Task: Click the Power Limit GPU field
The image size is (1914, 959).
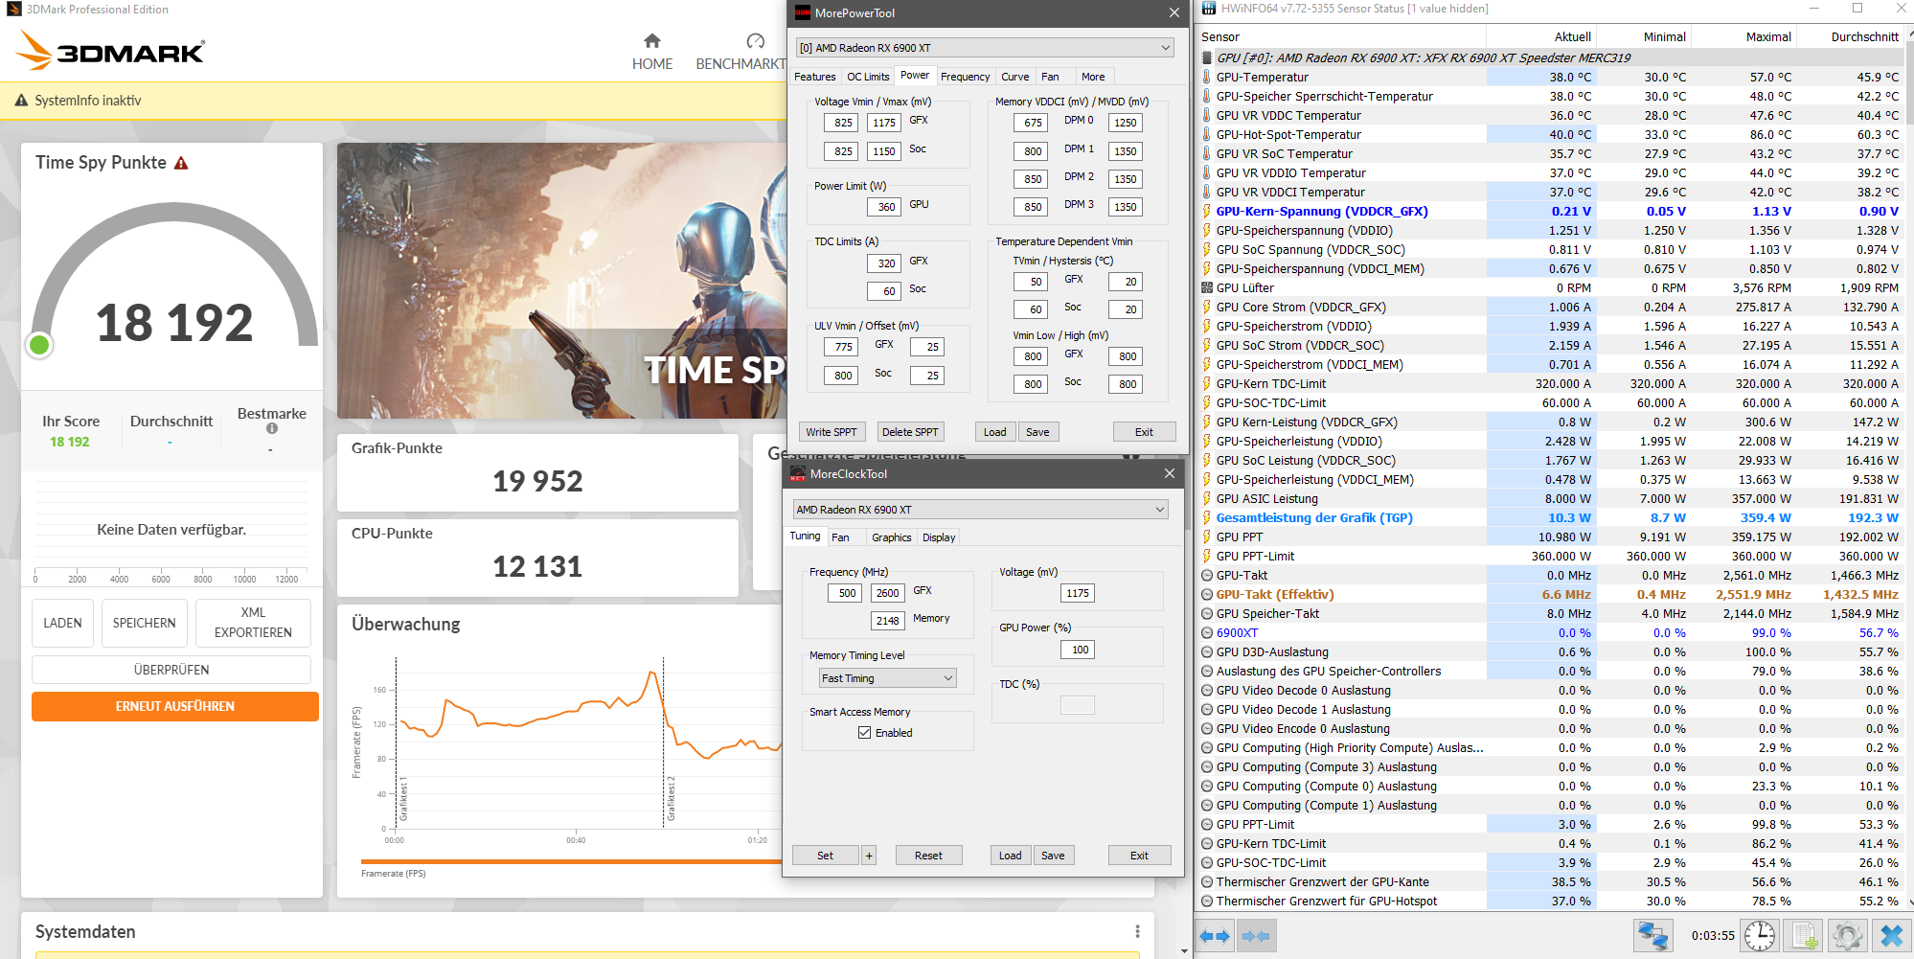Action: coord(885,207)
